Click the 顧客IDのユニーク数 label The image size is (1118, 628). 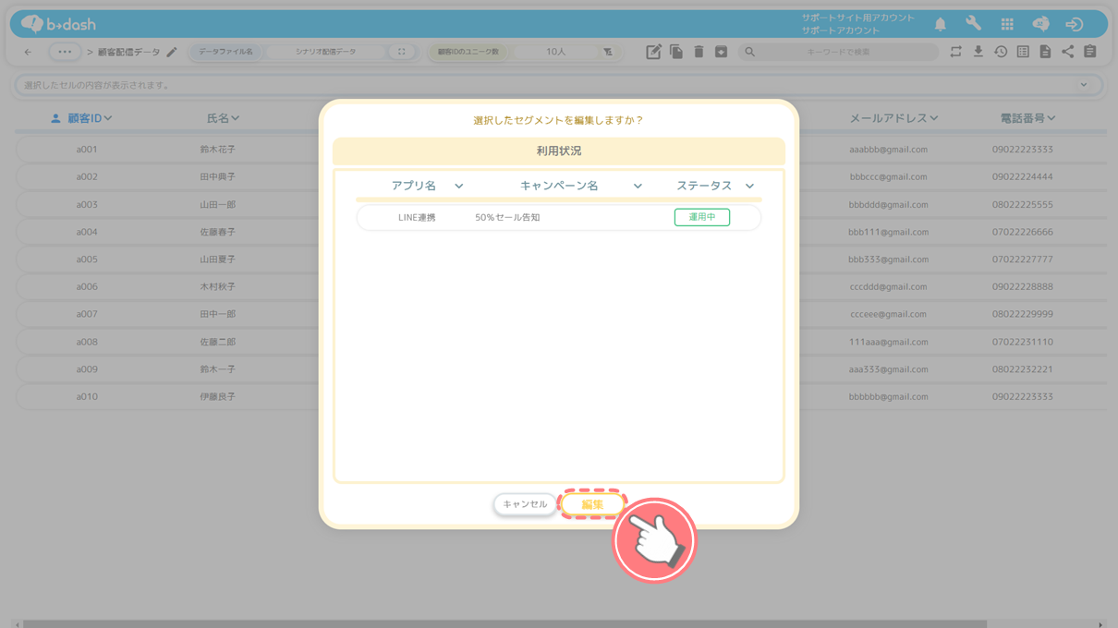click(468, 52)
